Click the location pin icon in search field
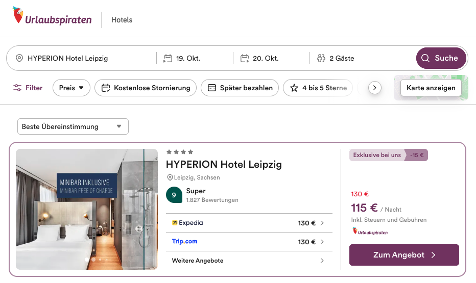 pos(19,58)
